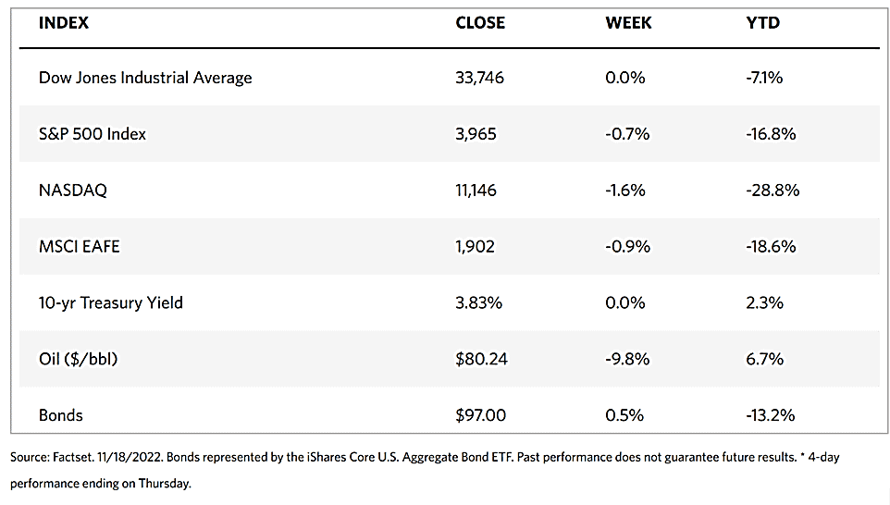Viewport: 890px width, 505px height.
Task: Click the S&P 500 YTD value -16.8%
Action: (x=771, y=134)
